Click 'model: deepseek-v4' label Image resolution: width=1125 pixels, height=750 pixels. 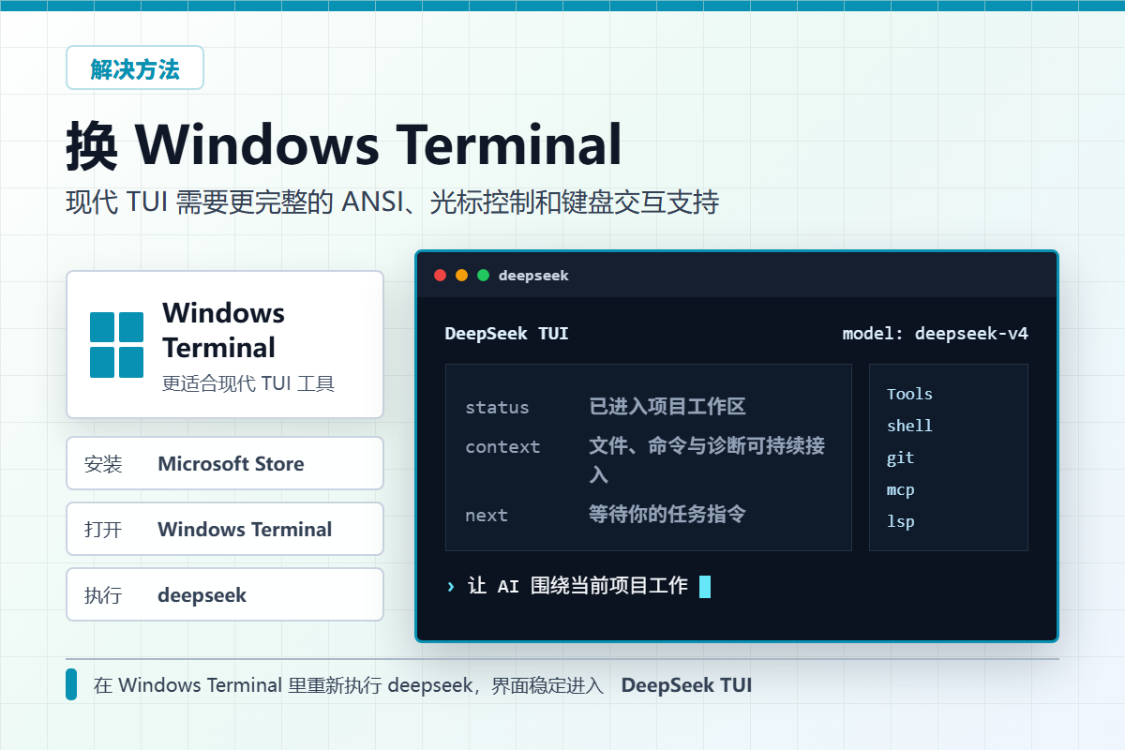935,334
